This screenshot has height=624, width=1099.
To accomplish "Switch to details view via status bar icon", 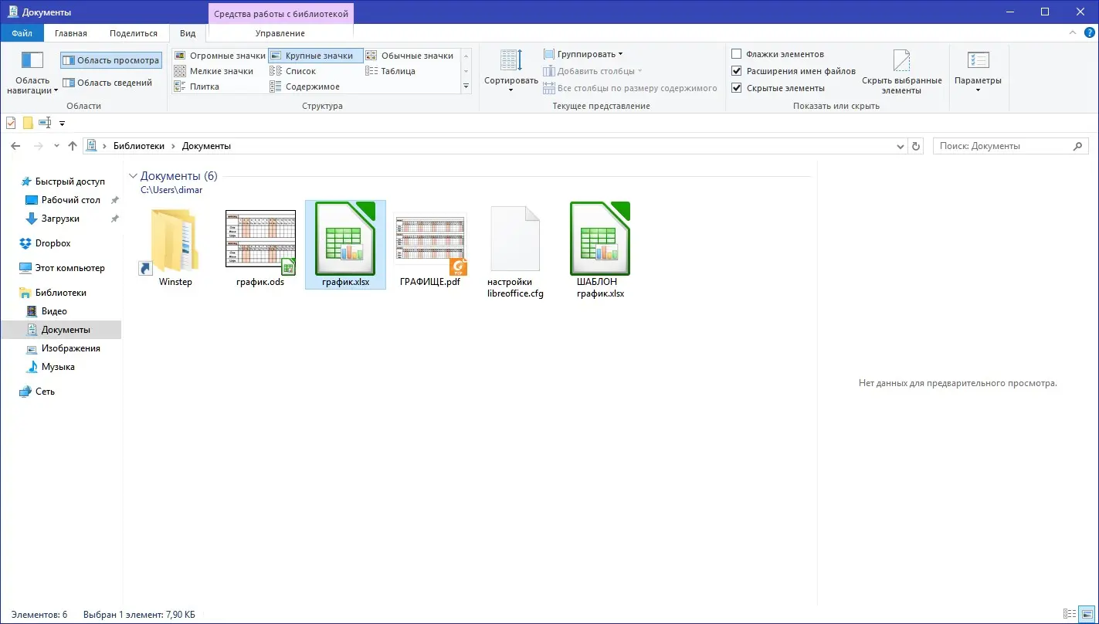I will (1070, 614).
